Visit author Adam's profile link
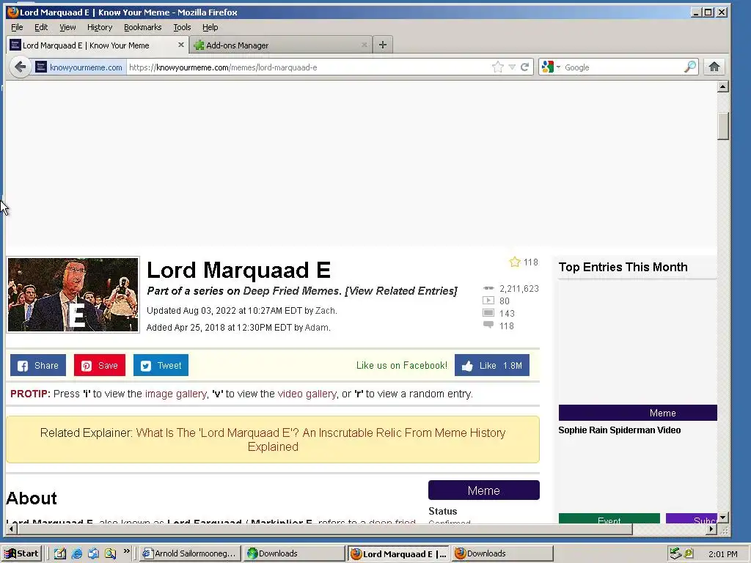 tap(317, 328)
